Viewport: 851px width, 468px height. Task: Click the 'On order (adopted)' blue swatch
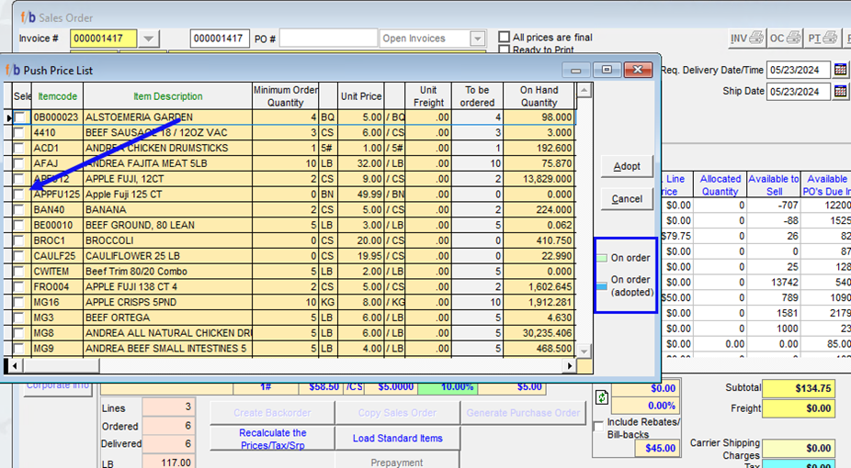point(603,285)
